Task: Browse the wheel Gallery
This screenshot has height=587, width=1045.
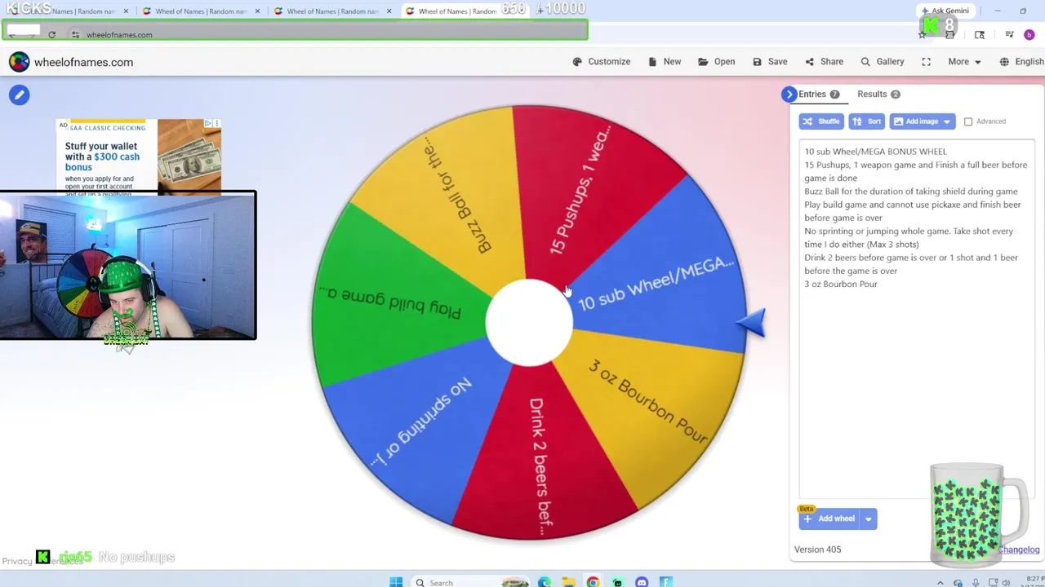Action: 882,62
